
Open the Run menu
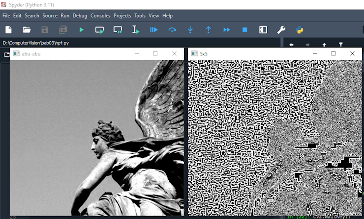pyautogui.click(x=65, y=16)
